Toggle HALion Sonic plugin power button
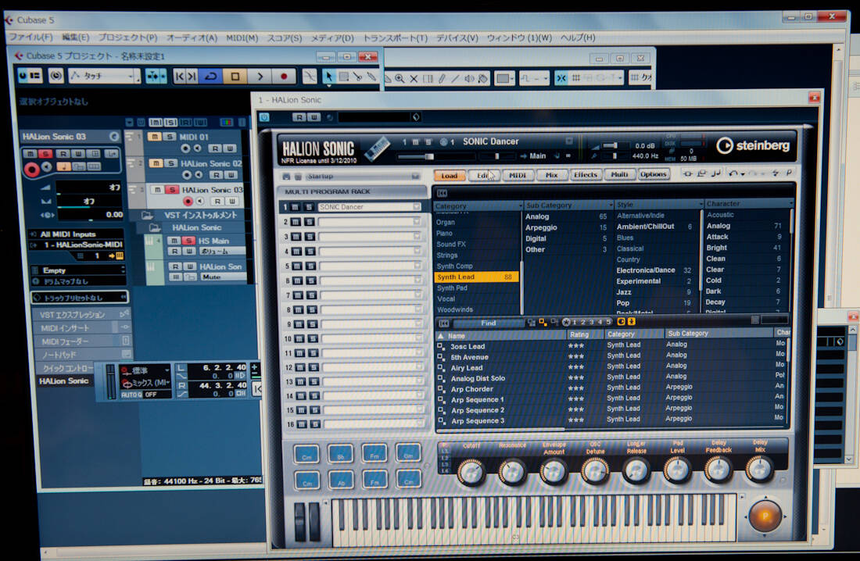The width and height of the screenshot is (860, 561). point(264,116)
